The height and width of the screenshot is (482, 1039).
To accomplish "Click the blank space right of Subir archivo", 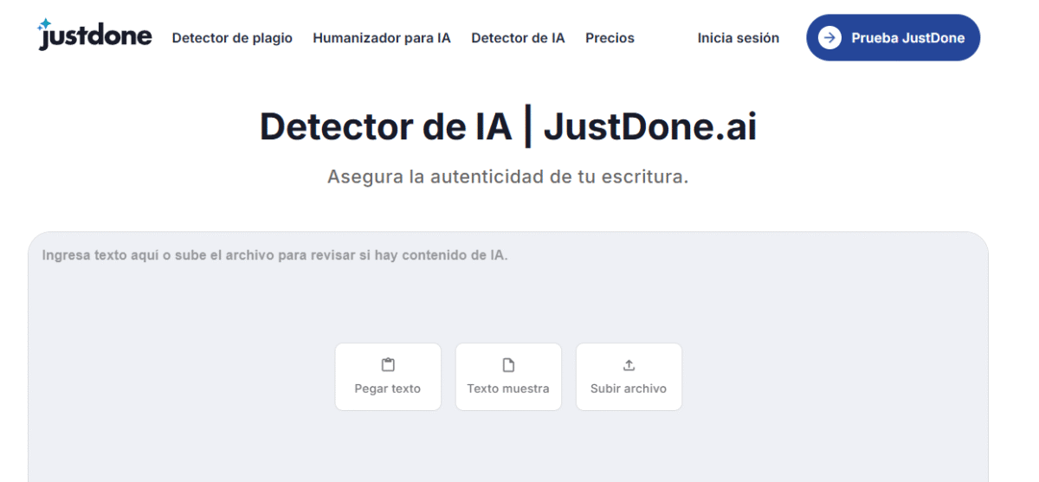I will click(823, 376).
